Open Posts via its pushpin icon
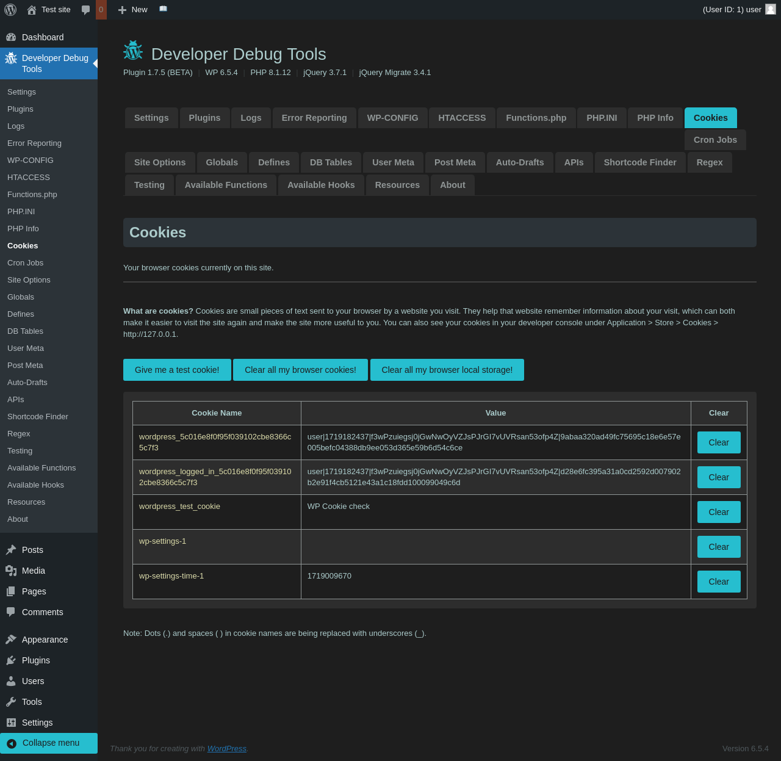Viewport: 781px width, 761px height. coord(11,550)
